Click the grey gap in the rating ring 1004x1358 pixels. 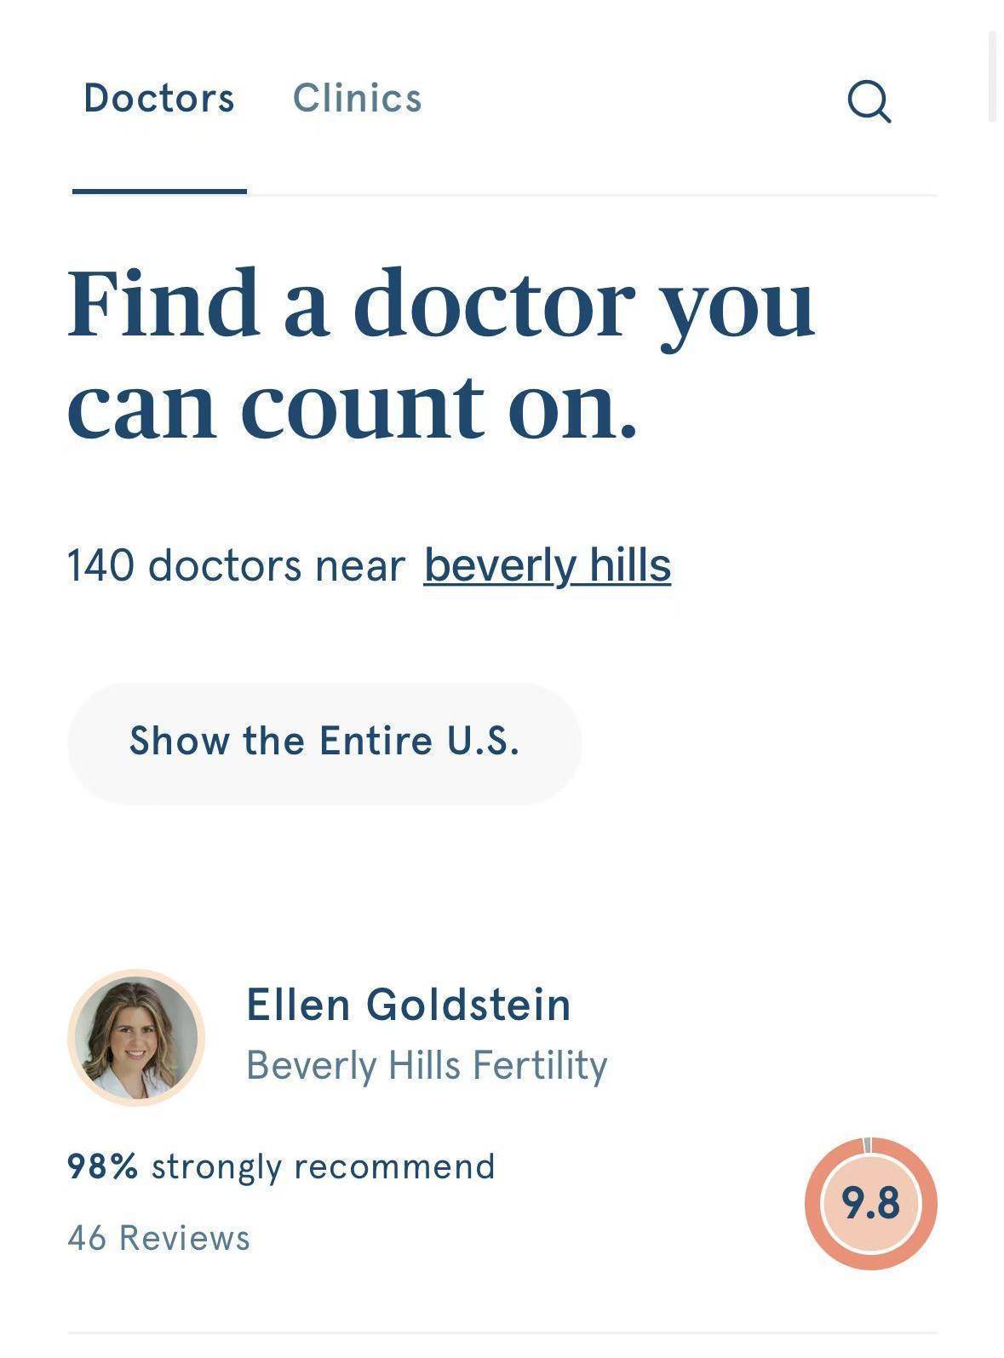[868, 1144]
